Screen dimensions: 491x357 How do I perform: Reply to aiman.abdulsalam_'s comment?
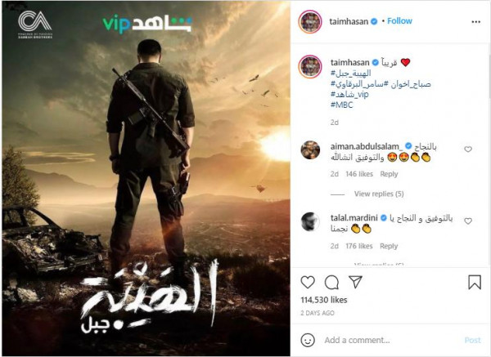(x=389, y=174)
